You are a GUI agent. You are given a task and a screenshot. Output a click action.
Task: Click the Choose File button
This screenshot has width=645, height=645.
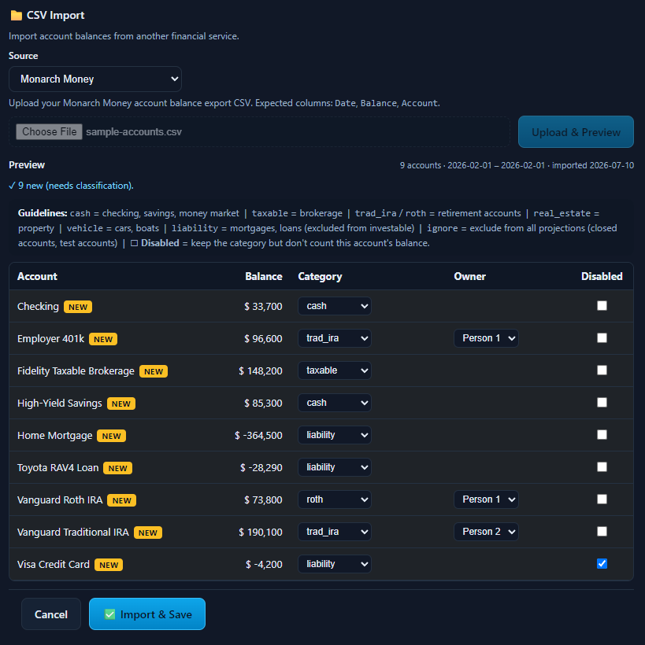tap(49, 131)
